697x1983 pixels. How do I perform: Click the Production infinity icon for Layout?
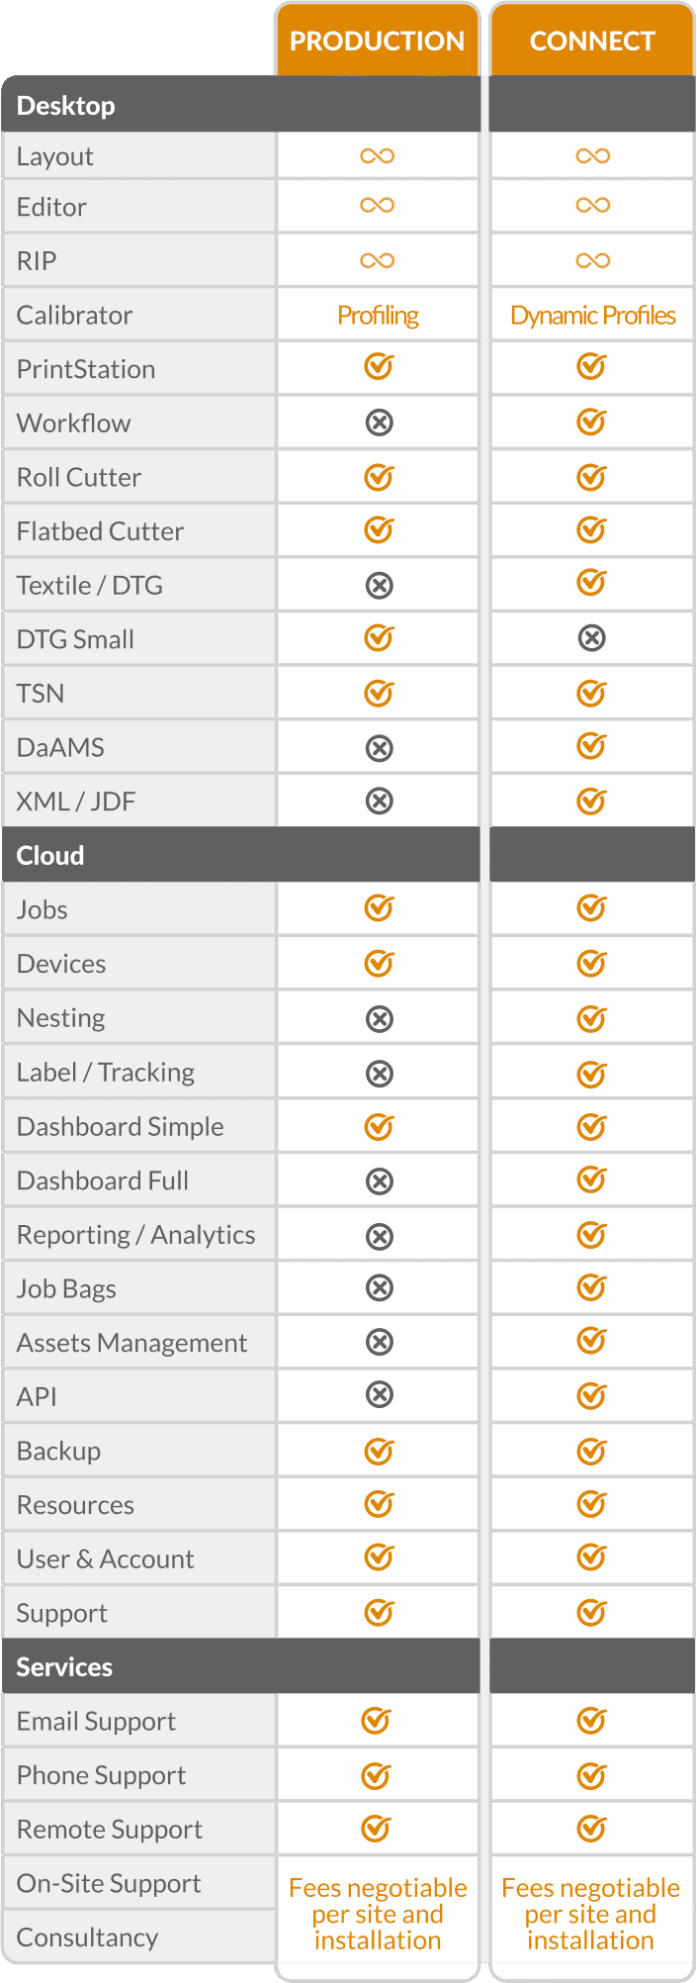[378, 156]
